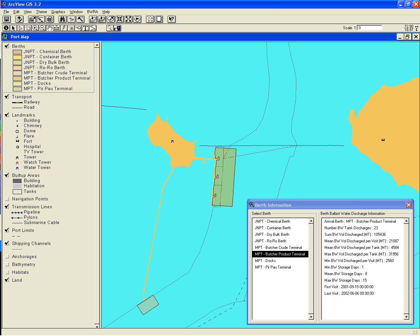This screenshot has width=420, height=336.
Task: Turn on the Bathymetry theme checkbox
Action: click(x=7, y=264)
